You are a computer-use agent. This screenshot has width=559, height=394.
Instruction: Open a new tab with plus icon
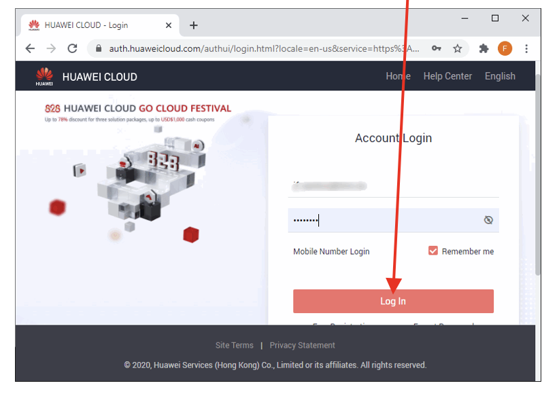(x=194, y=25)
